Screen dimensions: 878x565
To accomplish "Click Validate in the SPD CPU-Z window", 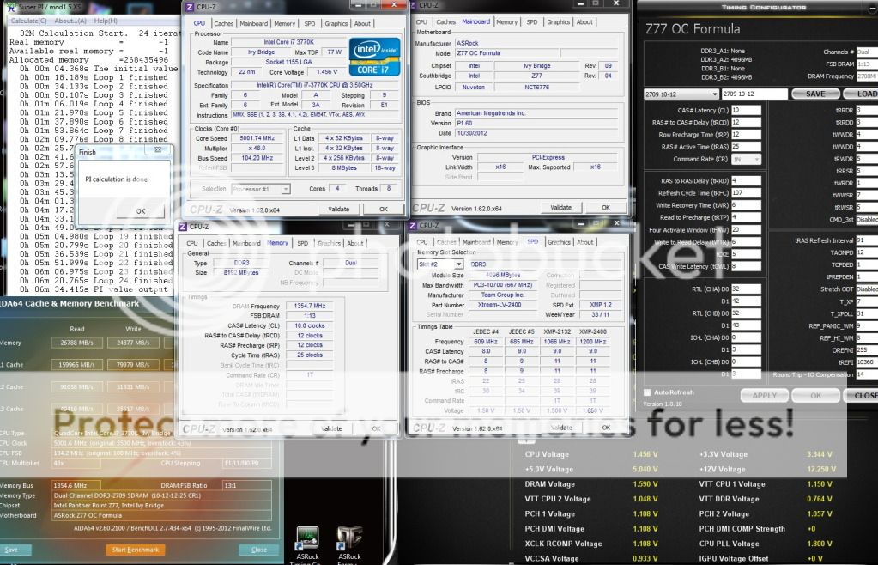I will click(560, 427).
